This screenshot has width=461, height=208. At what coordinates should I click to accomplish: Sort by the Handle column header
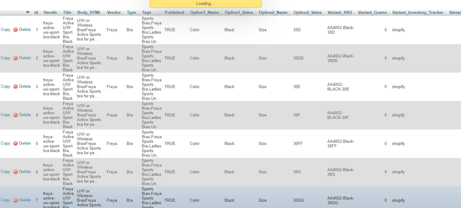coord(50,13)
